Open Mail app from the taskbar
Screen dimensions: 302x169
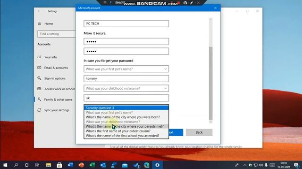[x=125, y=165]
